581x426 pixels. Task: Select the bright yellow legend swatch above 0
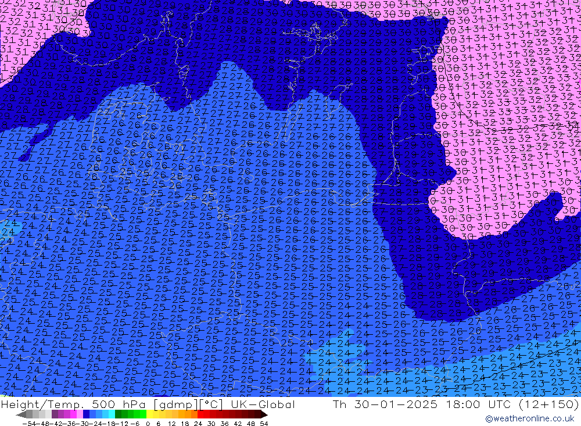tap(149, 415)
